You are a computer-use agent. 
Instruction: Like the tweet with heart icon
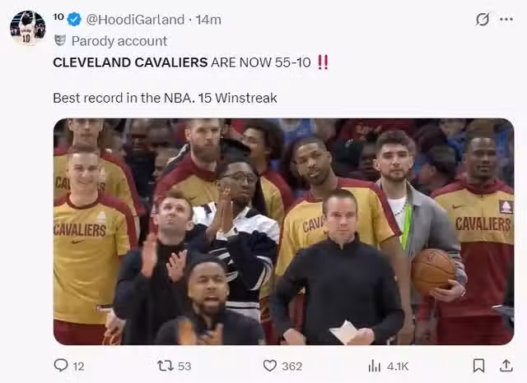tap(269, 366)
